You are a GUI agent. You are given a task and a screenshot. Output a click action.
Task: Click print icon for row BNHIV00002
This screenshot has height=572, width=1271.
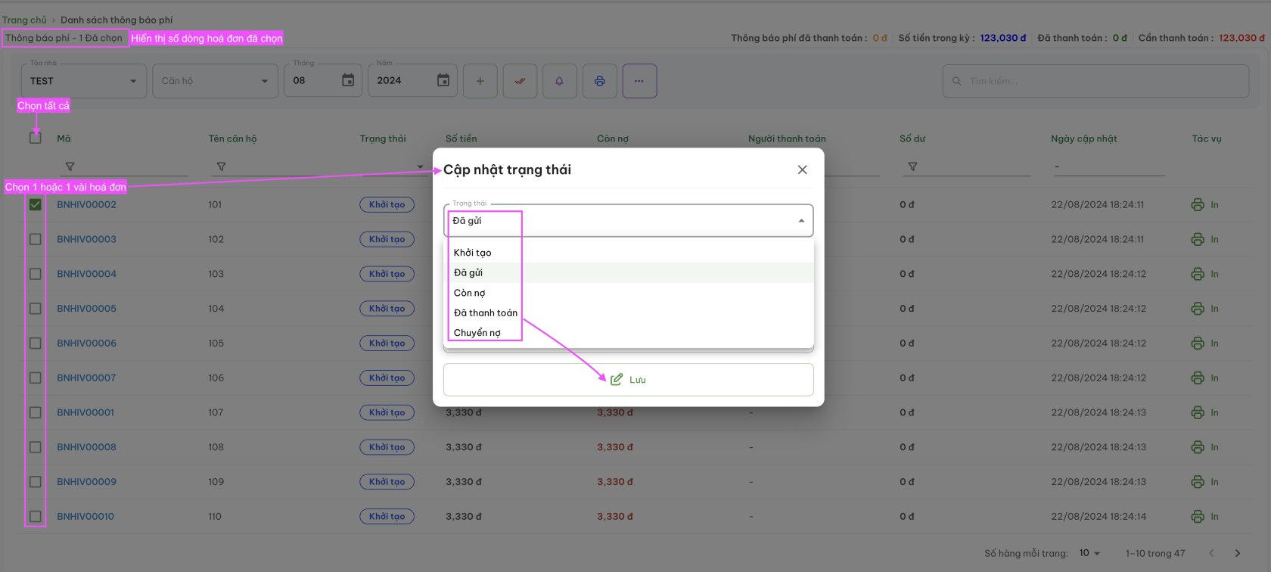pos(1198,204)
